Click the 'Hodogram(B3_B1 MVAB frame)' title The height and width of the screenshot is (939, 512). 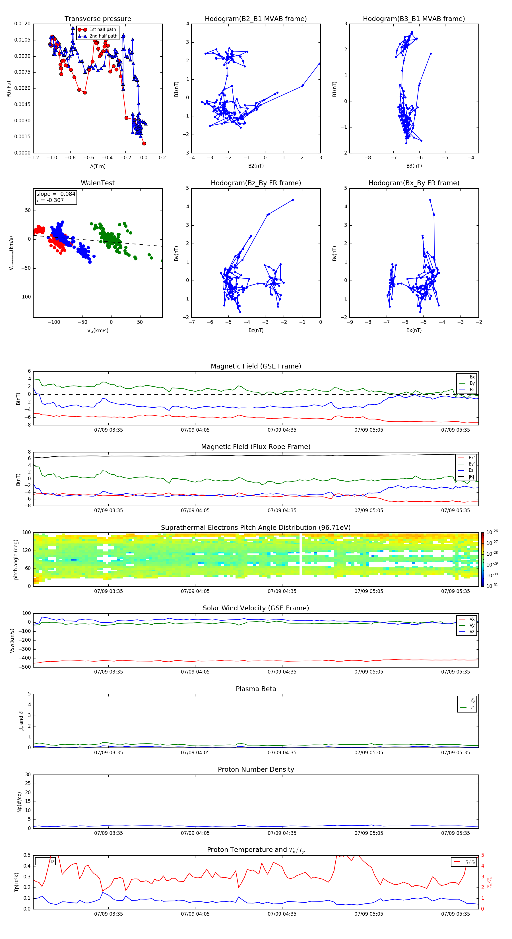coord(414,18)
